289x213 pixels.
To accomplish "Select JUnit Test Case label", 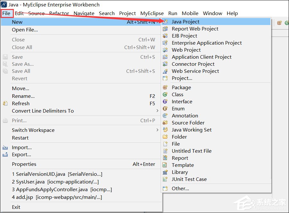I will tap(189, 179).
